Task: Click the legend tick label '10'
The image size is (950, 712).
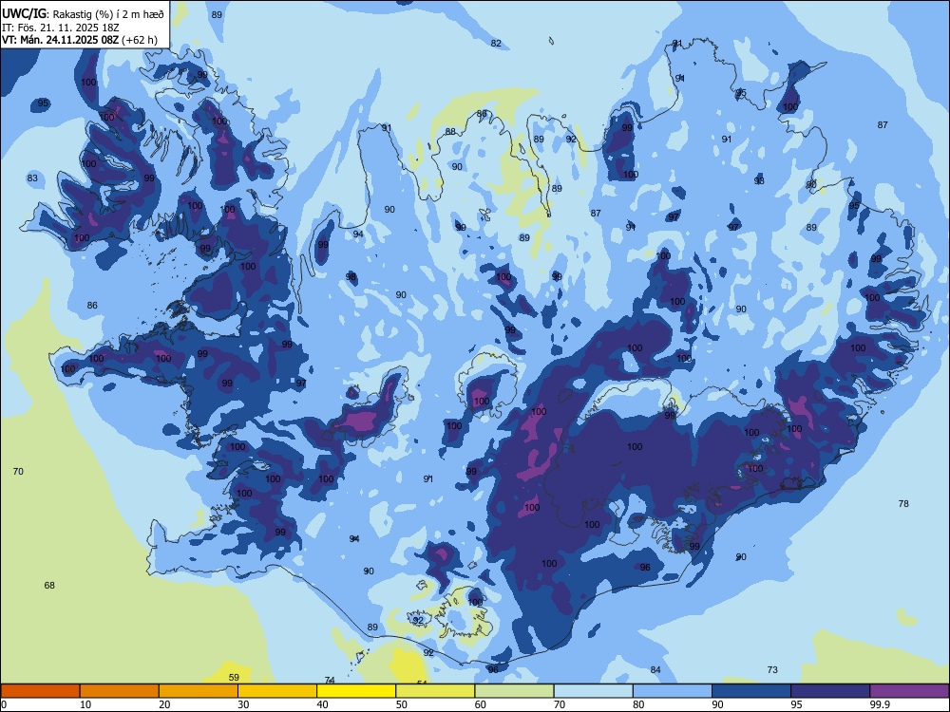Action: [x=85, y=704]
